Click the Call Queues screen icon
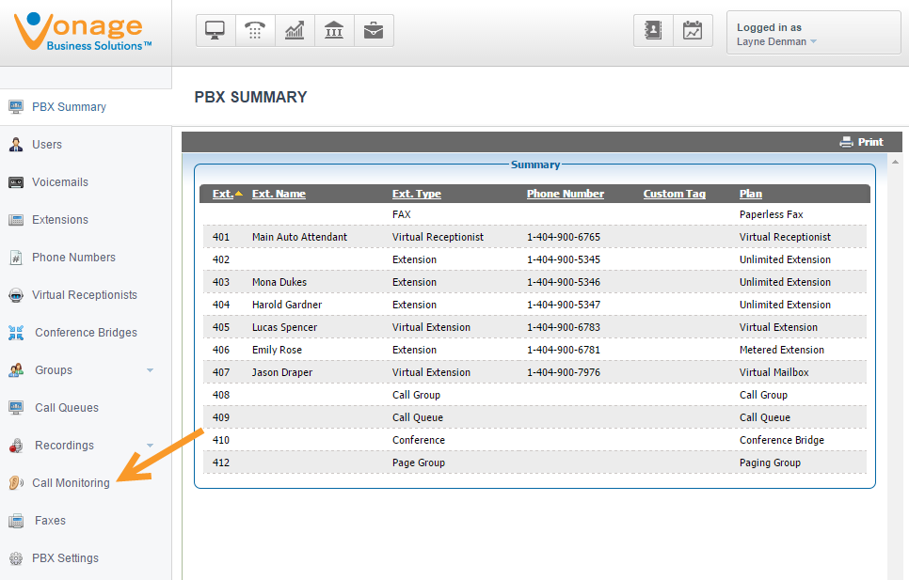Image resolution: width=909 pixels, height=580 pixels. 16,408
